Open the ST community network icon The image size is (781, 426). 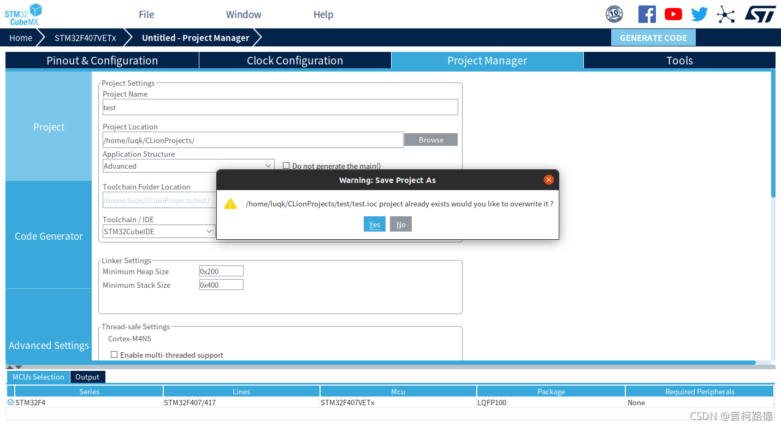pos(726,14)
